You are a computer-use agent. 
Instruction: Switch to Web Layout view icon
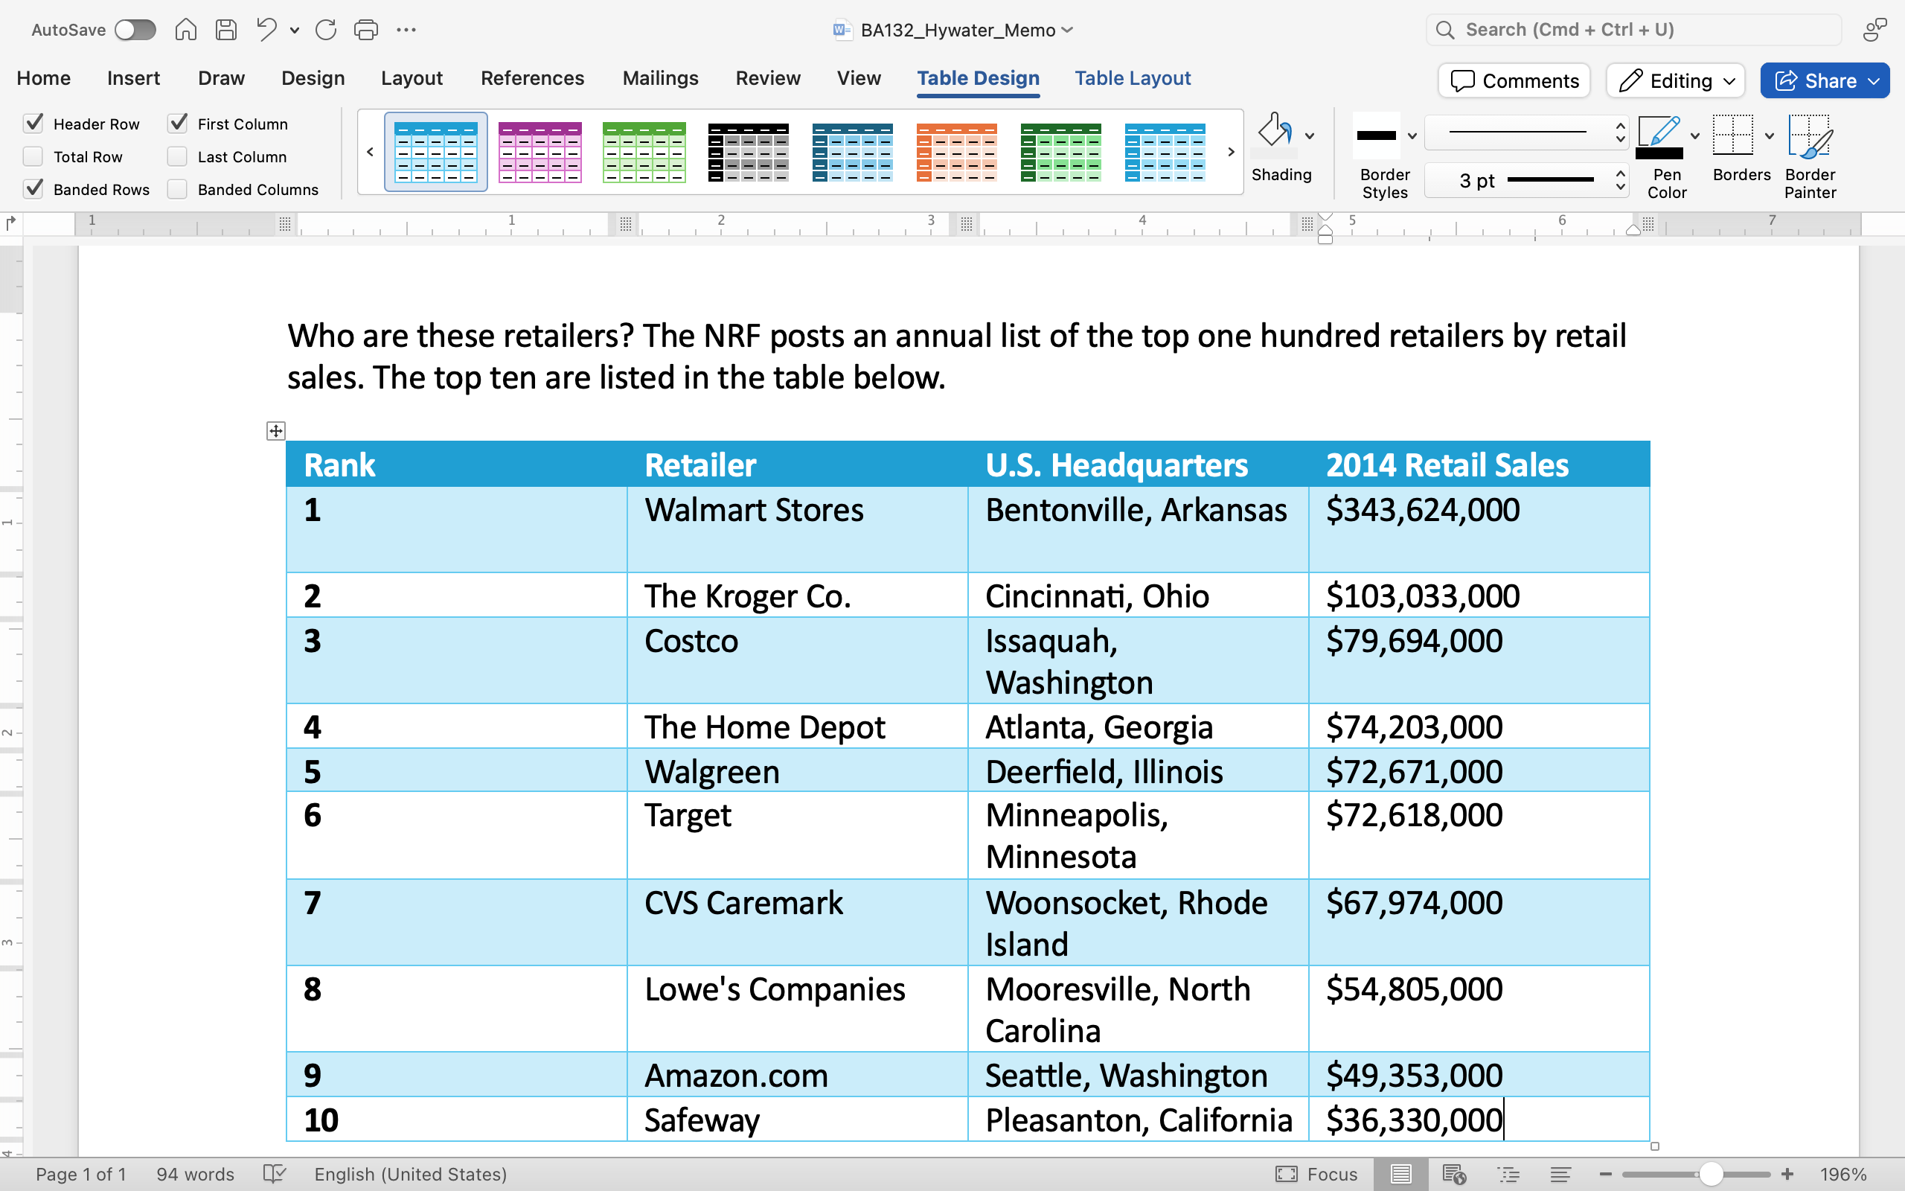(1454, 1174)
